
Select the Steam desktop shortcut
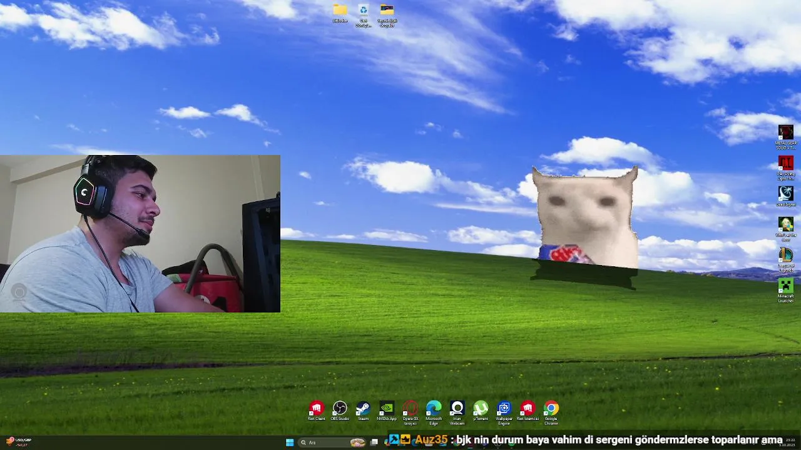(x=363, y=411)
